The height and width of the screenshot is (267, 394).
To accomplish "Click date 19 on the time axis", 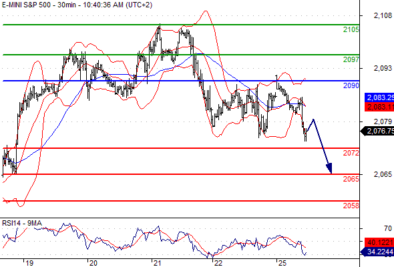I will click(x=29, y=263).
